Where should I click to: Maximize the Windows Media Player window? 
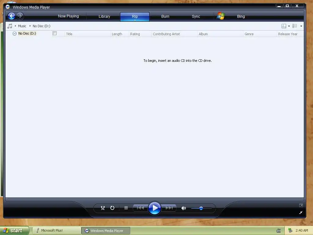287,6
